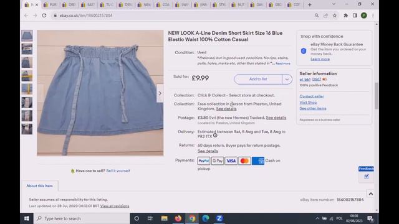
Task: Open Chrome side panel icon
Action: (x=355, y=16)
